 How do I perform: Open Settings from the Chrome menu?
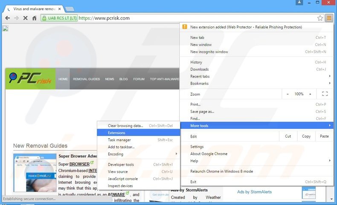[x=256, y=147]
